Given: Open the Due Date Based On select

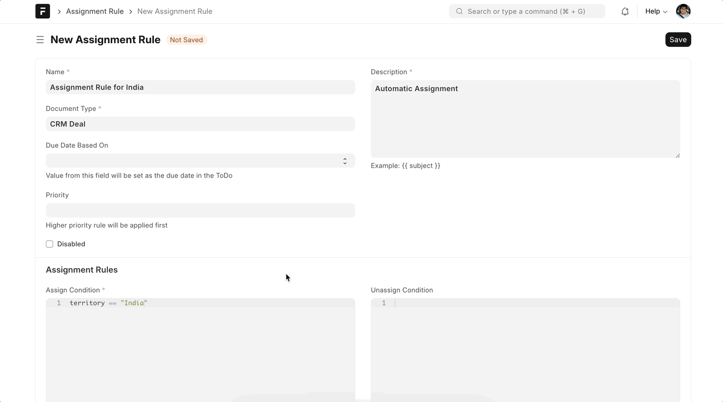Looking at the screenshot, I should (x=201, y=161).
